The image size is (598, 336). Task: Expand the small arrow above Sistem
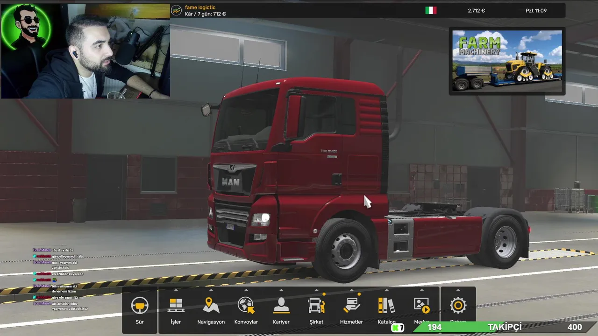(458, 290)
